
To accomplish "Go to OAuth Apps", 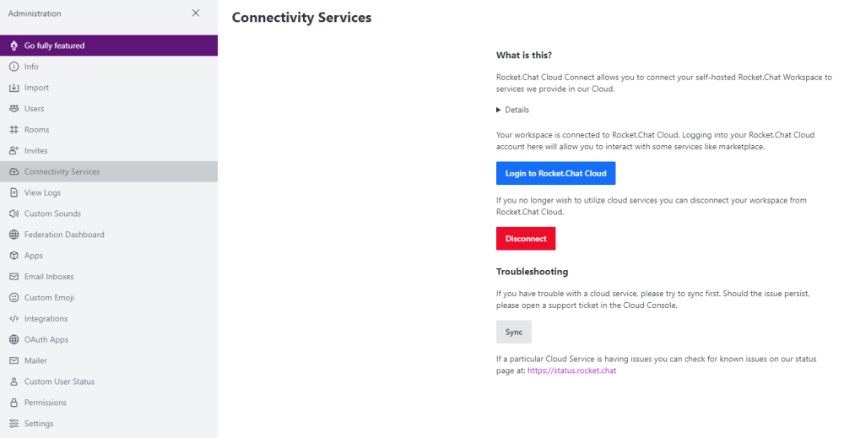I will pos(109,339).
